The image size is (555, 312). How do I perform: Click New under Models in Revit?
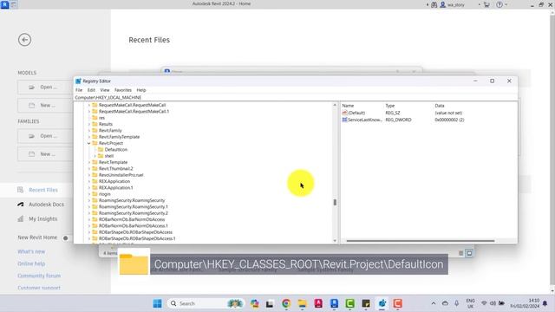click(45, 106)
